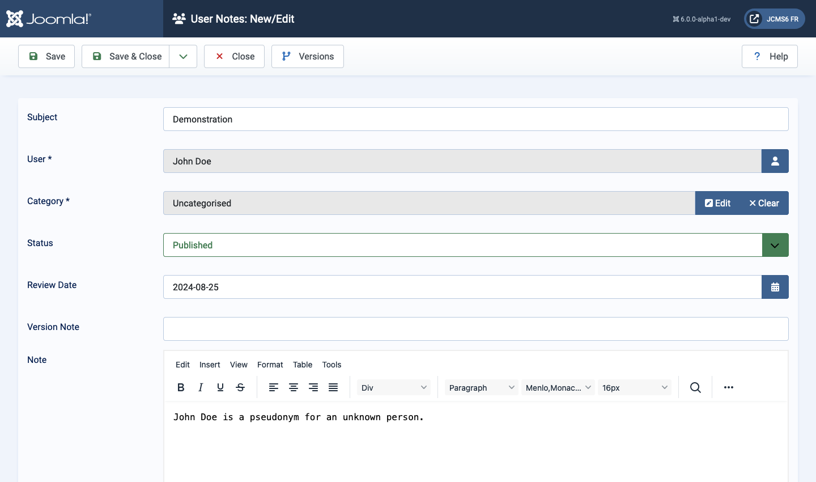Click the Versions branch icon
The width and height of the screenshot is (816, 482).
[286, 56]
